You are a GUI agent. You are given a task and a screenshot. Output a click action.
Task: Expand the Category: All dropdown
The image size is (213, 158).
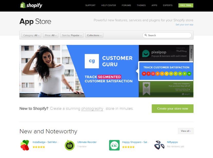coord(31,35)
